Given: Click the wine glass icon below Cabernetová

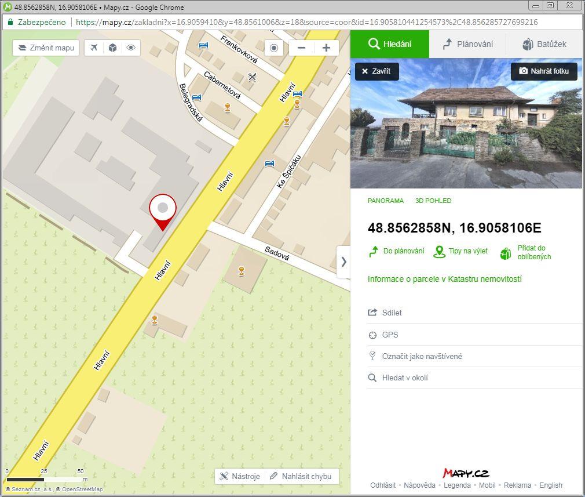Looking at the screenshot, I should click(228, 108).
